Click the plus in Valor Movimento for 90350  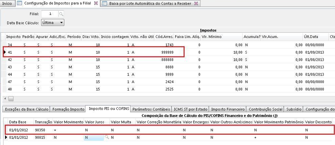click(55, 130)
